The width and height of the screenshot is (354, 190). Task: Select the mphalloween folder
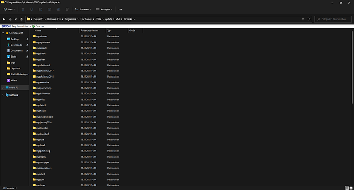pos(43,94)
